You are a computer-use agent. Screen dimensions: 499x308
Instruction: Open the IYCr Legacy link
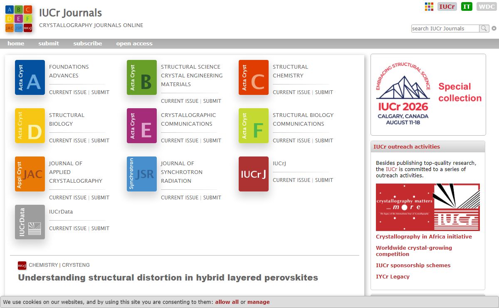click(x=393, y=277)
